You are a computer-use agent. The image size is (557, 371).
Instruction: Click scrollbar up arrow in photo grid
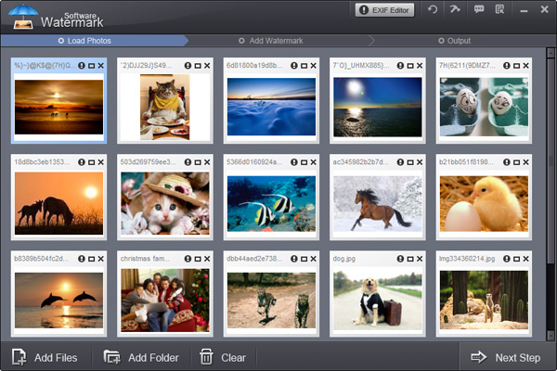(x=551, y=53)
